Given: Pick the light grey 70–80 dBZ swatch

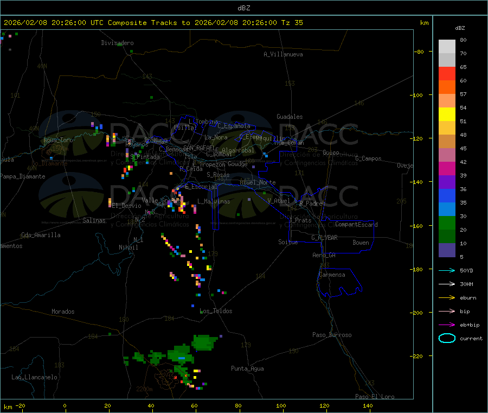Looking at the screenshot, I should (447, 47).
